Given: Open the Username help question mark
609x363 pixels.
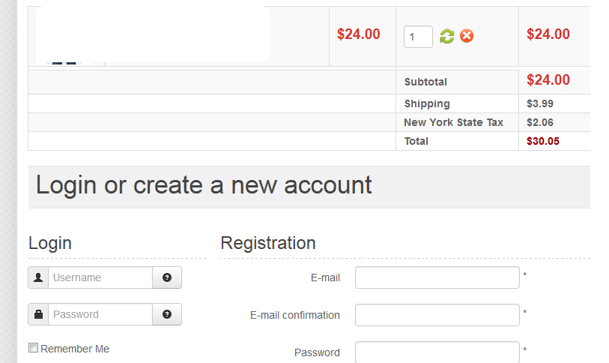Looking at the screenshot, I should (x=167, y=277).
